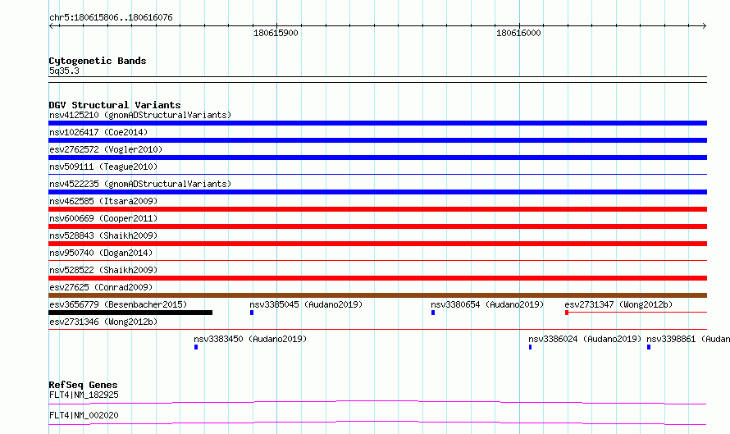Select the 5q35.3 band label

(64, 71)
